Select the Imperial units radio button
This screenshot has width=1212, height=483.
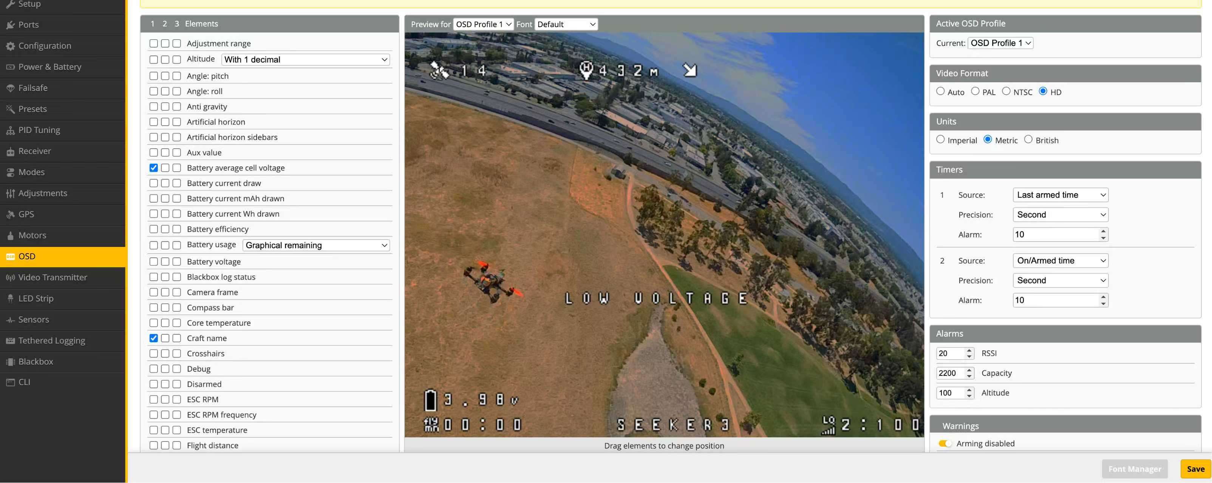coord(941,140)
